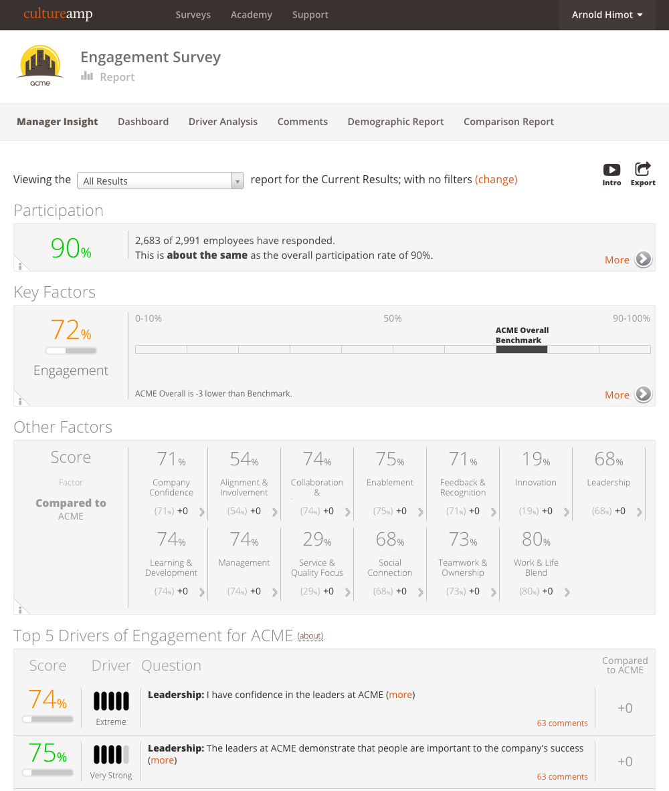Open the Arnold Himot user menu
669x791 pixels.
click(607, 15)
